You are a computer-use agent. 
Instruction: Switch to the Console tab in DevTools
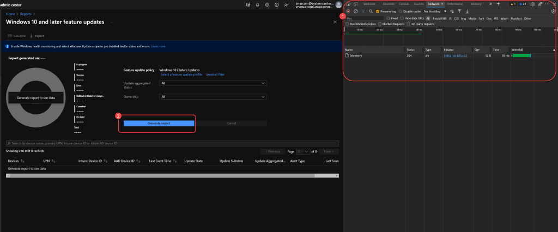404,4
